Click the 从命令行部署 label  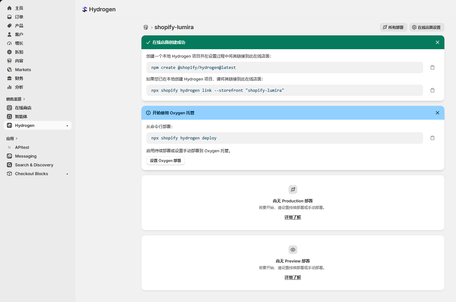tap(160, 127)
